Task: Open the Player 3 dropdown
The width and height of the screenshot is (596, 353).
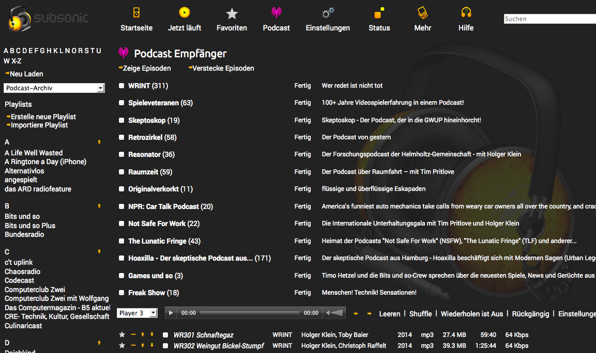Action: 137,313
